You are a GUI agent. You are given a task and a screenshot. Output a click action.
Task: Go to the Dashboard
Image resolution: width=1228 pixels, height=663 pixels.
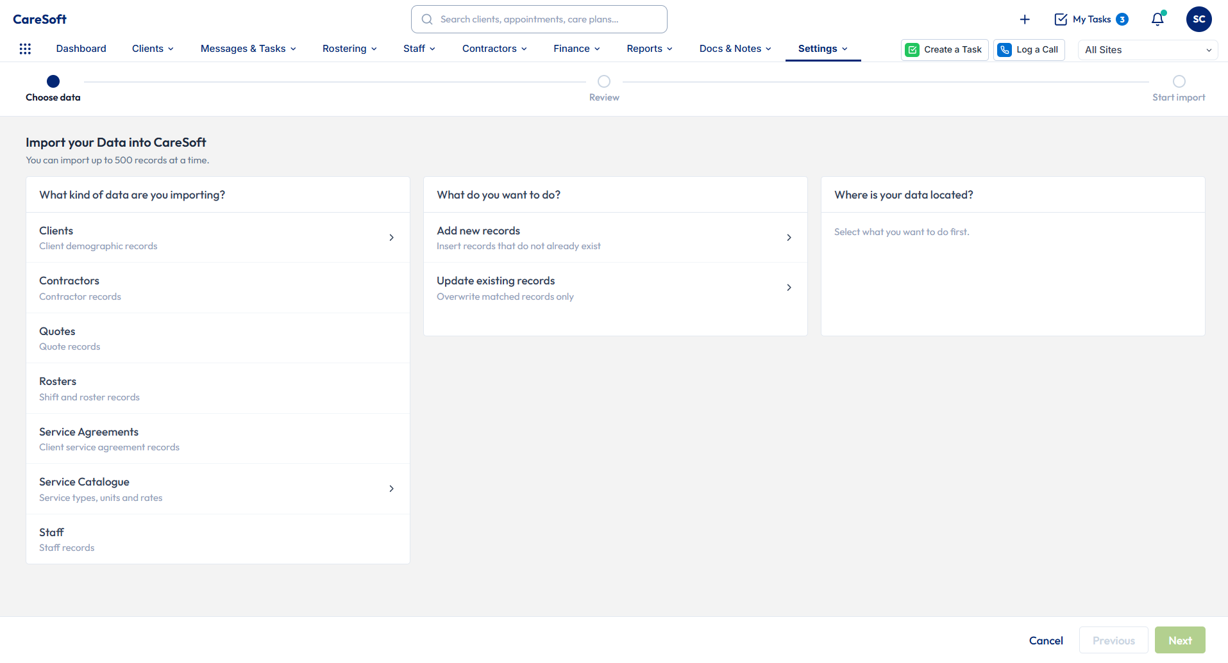tap(81, 49)
